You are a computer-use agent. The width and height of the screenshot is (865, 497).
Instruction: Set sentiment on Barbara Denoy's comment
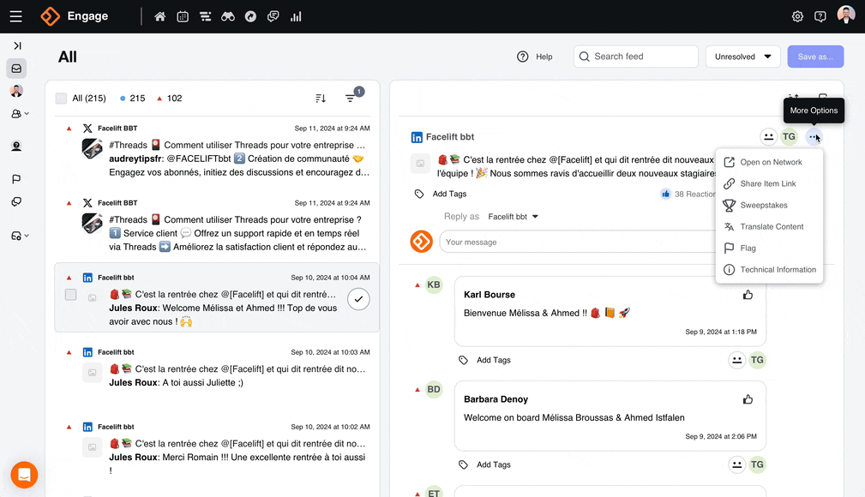tap(736, 464)
